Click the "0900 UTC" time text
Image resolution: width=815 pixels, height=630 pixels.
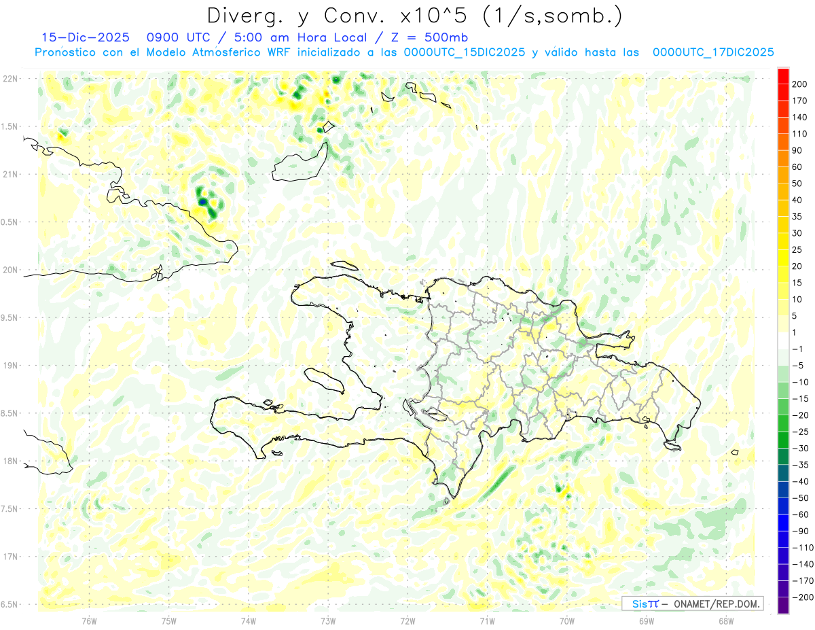click(178, 37)
